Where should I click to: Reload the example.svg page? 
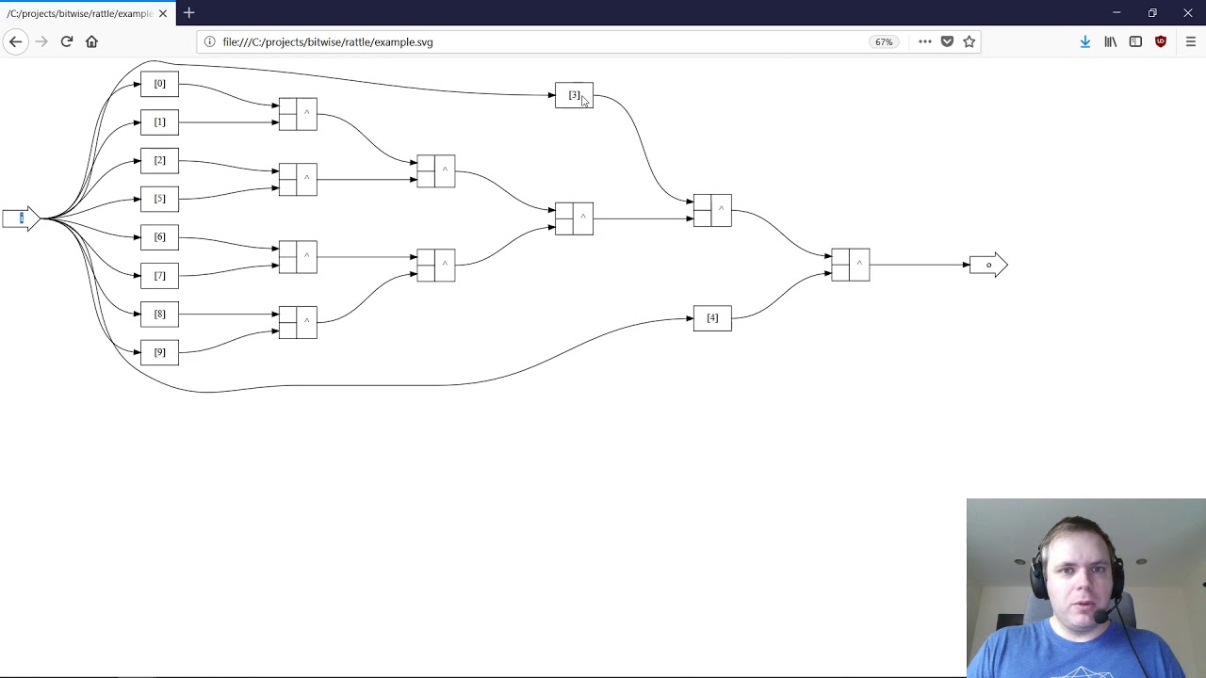tap(66, 41)
